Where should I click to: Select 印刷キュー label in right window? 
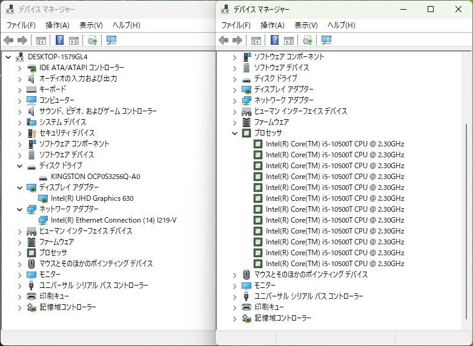pyautogui.click(x=269, y=307)
